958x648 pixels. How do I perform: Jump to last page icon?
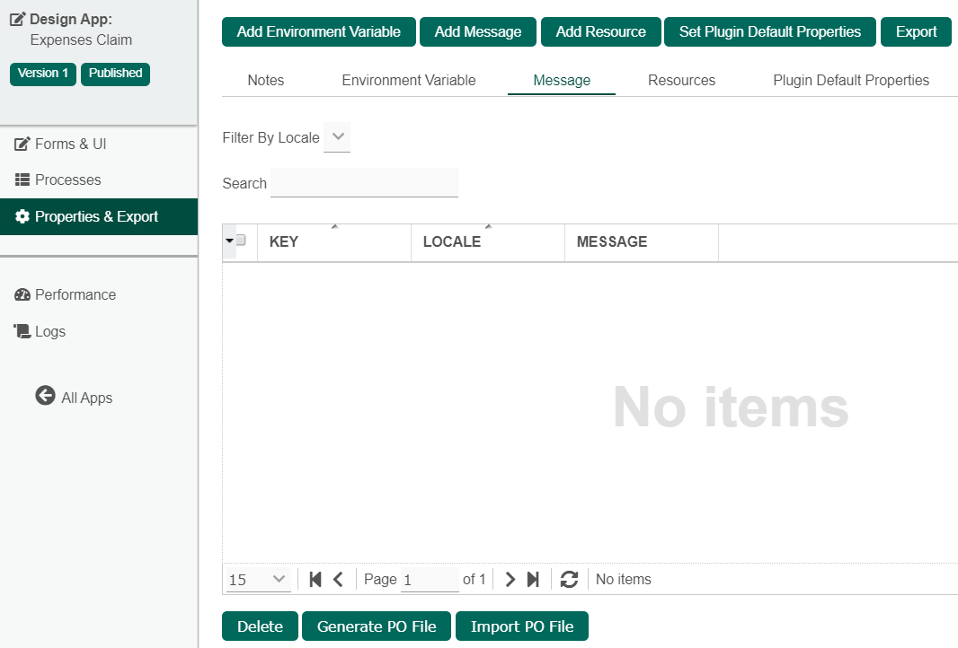[x=533, y=580]
